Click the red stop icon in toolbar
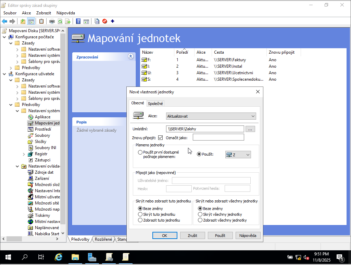 click(104, 21)
